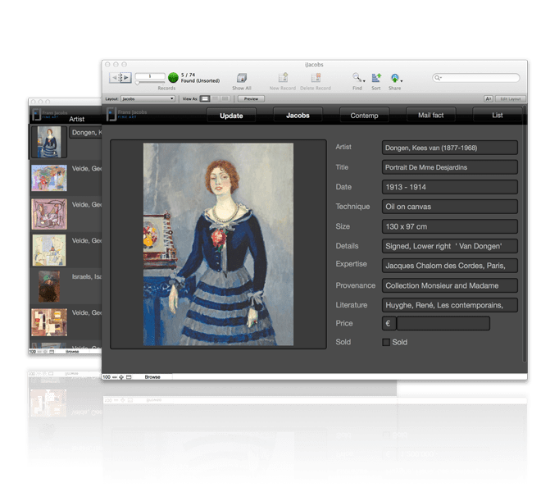Select third Velde pale thumbnail in back window

point(49,250)
